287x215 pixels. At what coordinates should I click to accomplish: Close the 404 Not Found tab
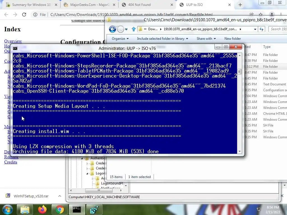point(172,5)
